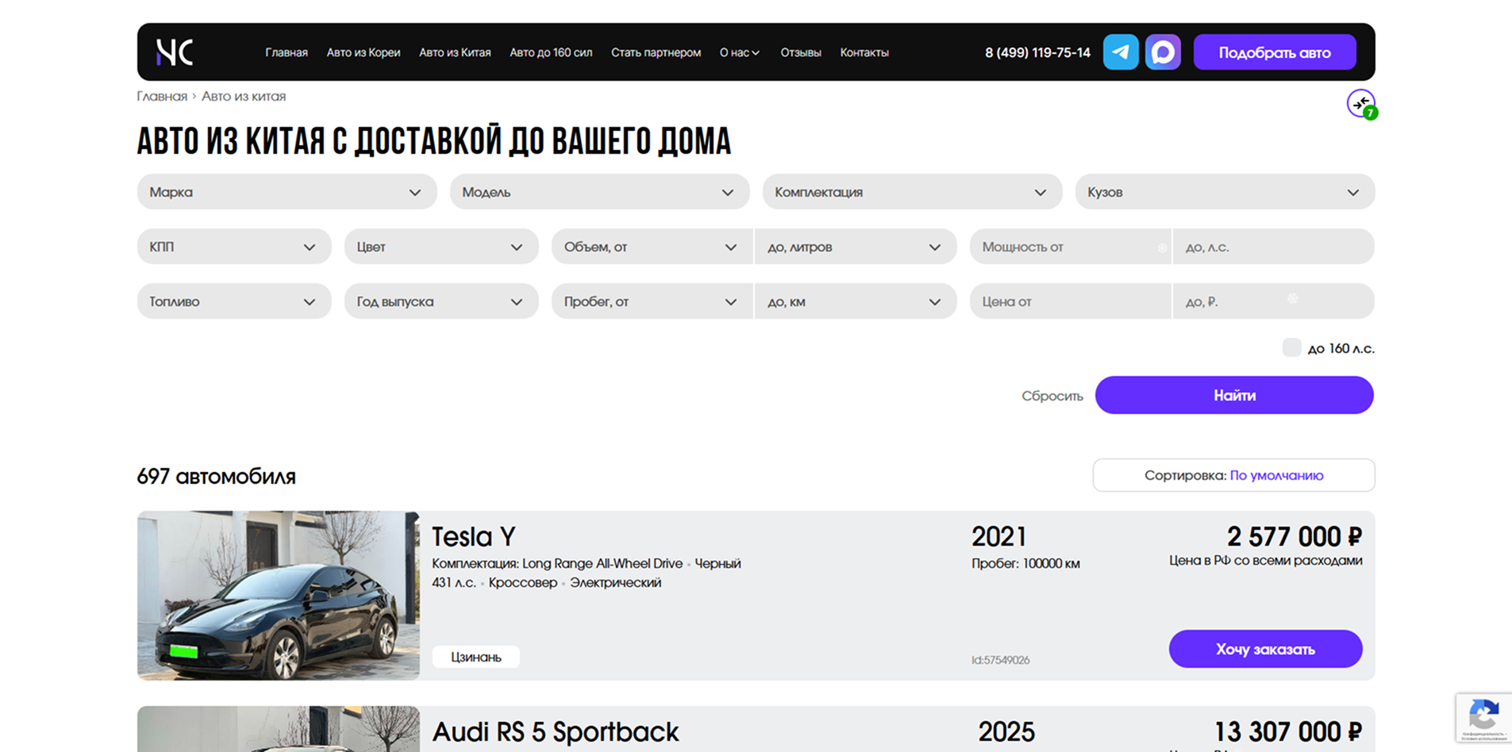This screenshot has height=752, width=1512.
Task: Open the Контакты page
Action: [x=864, y=52]
